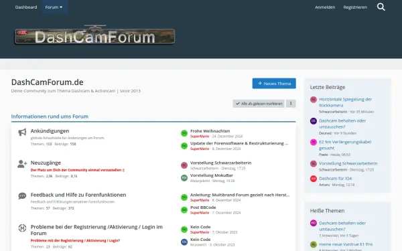Click avatar beside Anleitung Multibrand Forum
The image size is (402, 251).
coord(184,197)
